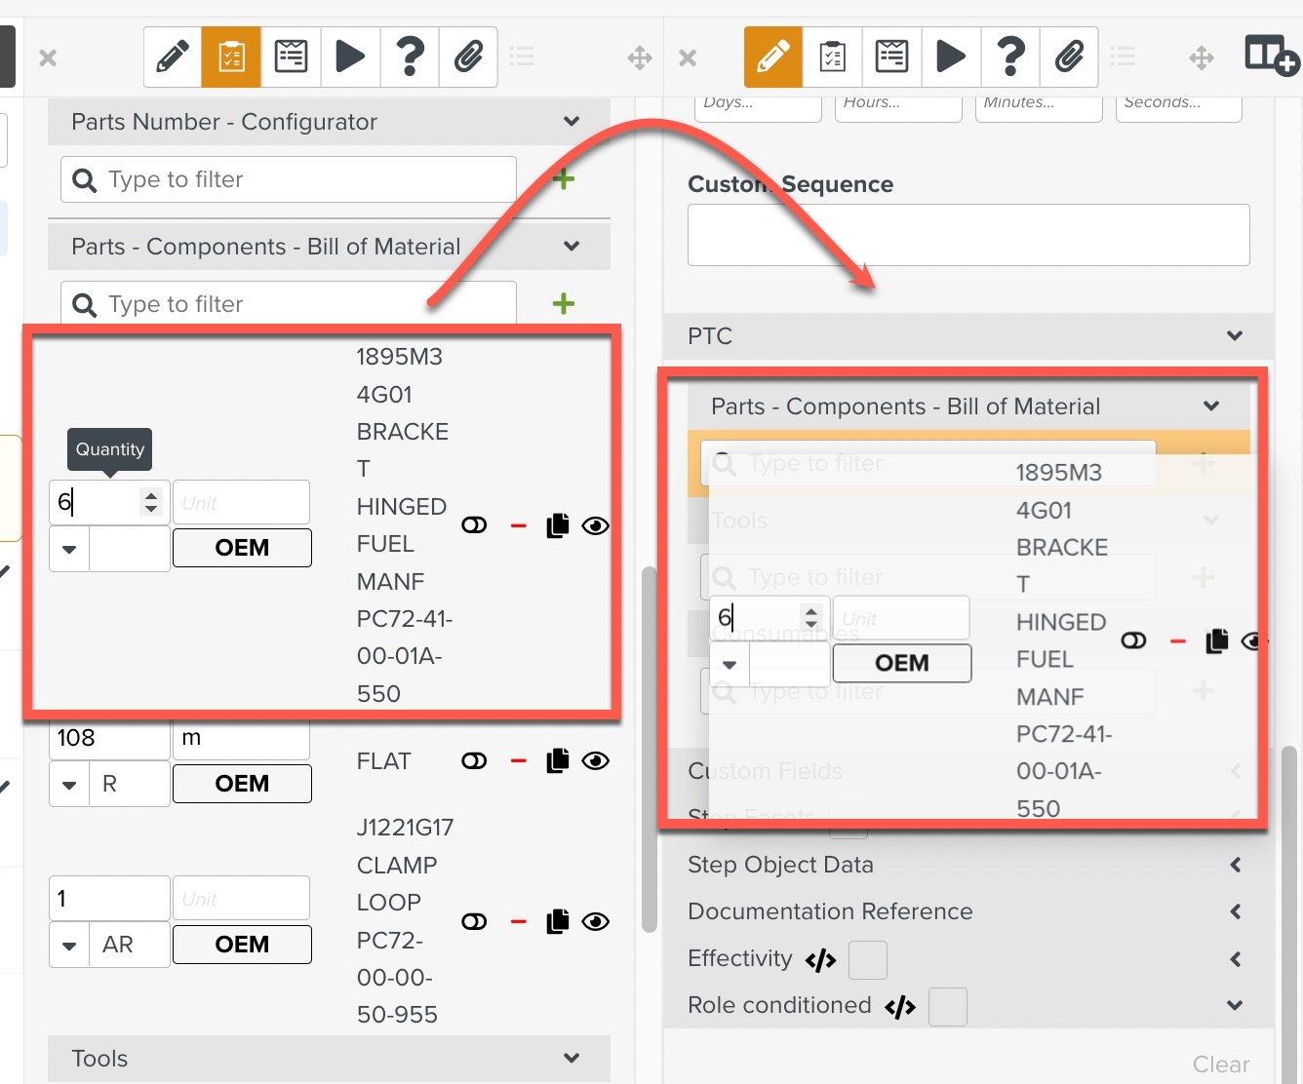
Task: Open the clipboard checklist tab in left toolbar
Action: [231, 57]
